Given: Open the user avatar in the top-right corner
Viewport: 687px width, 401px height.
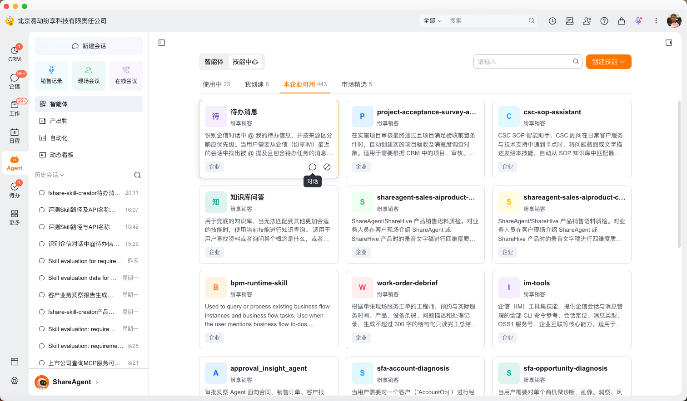Looking at the screenshot, I should point(674,21).
